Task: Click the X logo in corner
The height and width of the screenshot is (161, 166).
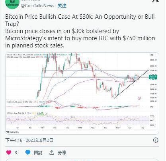Action: (156, 1)
